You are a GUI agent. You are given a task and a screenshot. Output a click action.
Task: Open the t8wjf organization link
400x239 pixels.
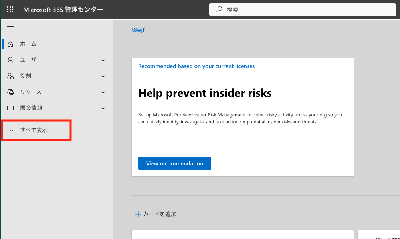138,30
